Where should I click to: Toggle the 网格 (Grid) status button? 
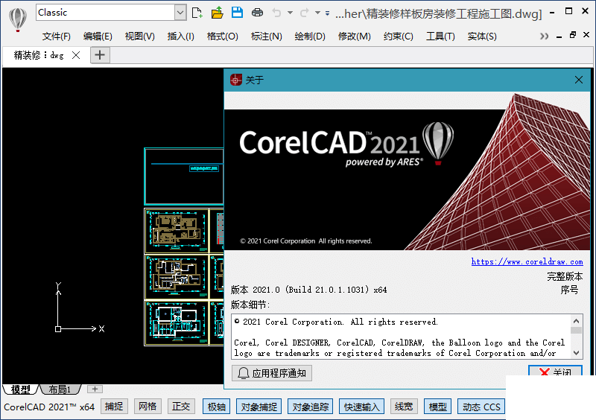click(x=148, y=407)
